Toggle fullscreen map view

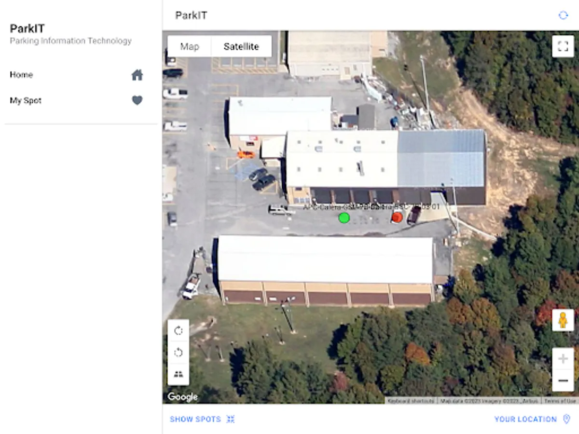pos(563,46)
